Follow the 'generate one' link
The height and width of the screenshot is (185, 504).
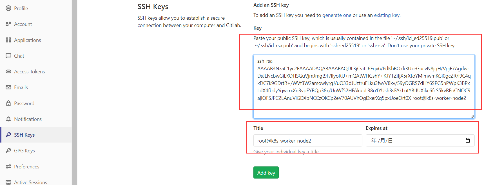(337, 15)
